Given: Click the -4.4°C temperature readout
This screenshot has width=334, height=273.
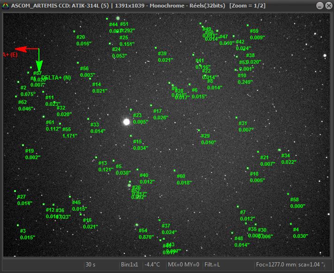Looking at the screenshot, I should 153,265.
